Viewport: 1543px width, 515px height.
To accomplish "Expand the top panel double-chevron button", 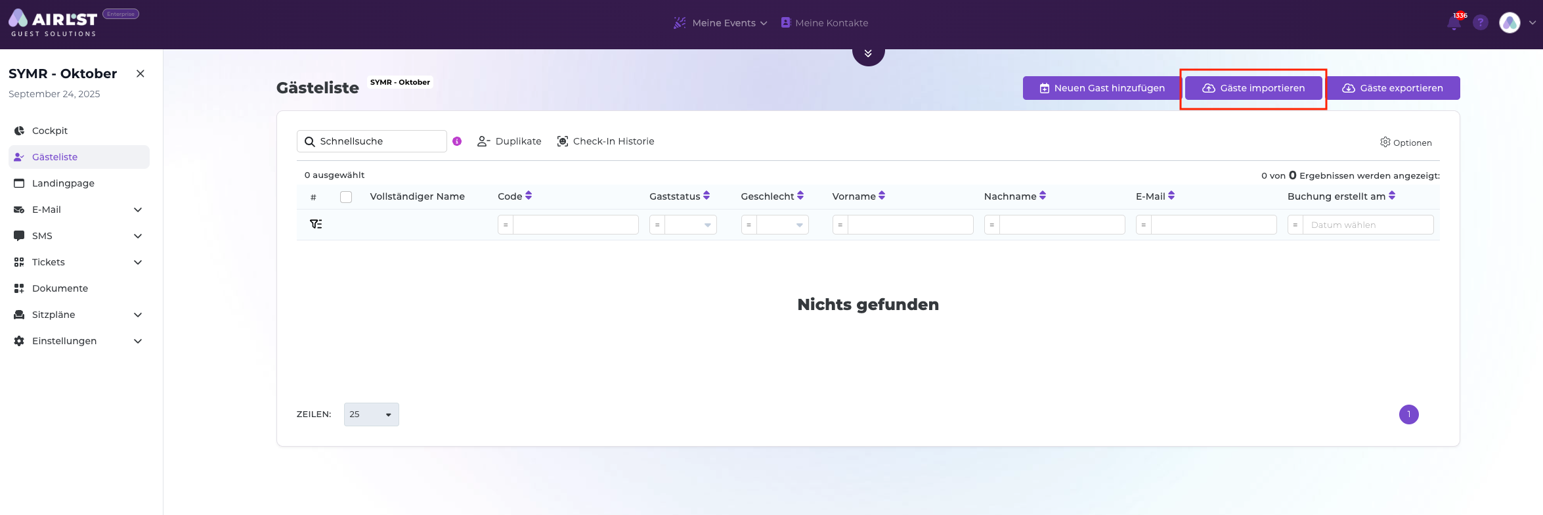I will [868, 54].
